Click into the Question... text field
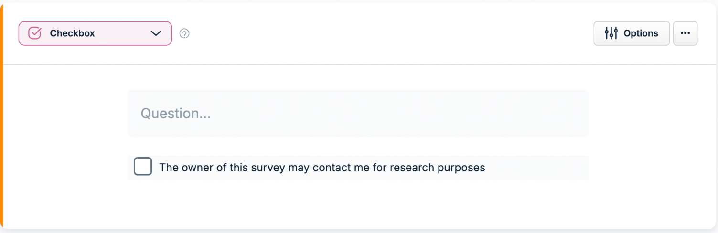The width and height of the screenshot is (718, 233). [358, 113]
